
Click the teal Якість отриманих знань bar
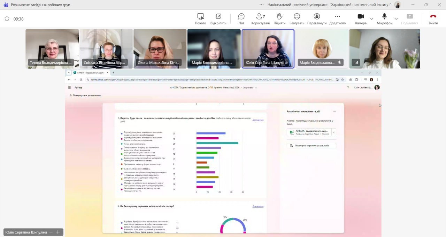click(217, 143)
